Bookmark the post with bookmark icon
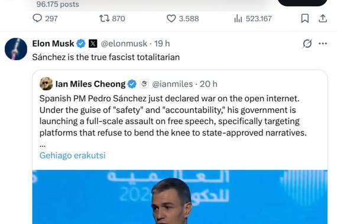Screen dimensions: 337x224 pos(304,18)
